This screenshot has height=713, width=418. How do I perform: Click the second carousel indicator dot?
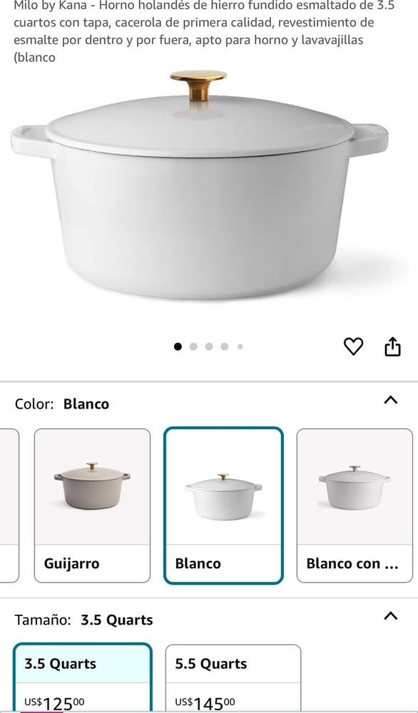click(x=193, y=347)
